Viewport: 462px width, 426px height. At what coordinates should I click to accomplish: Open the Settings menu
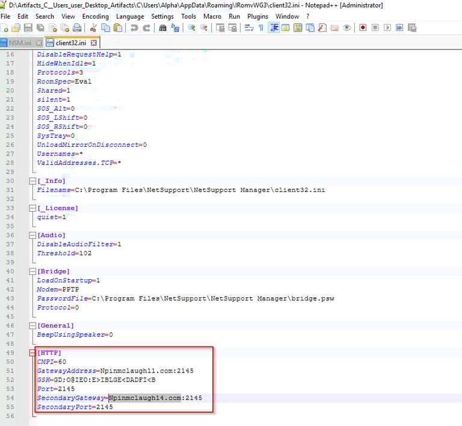click(x=162, y=16)
